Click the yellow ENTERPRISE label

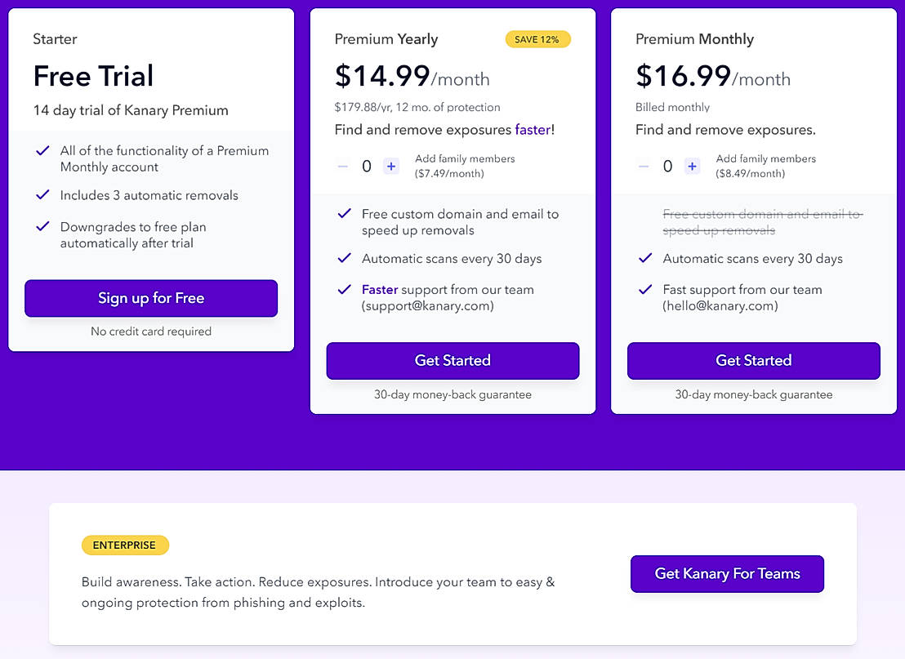pos(125,545)
